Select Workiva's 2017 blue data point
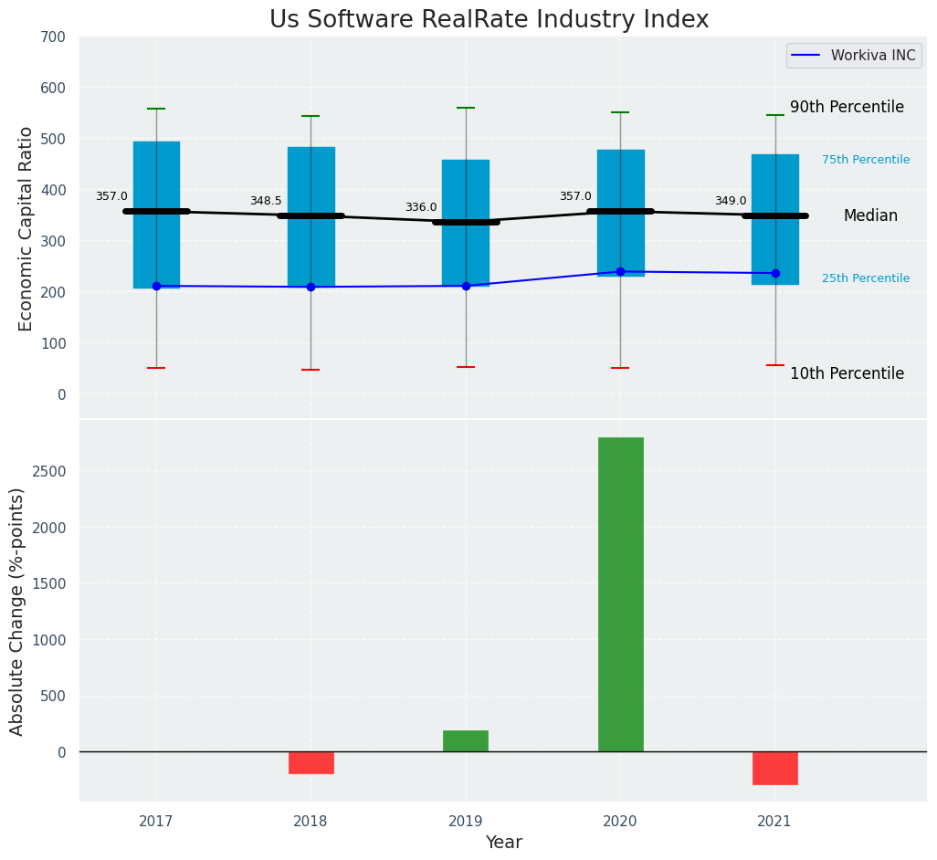Image resolution: width=937 pixels, height=860 pixels. [156, 286]
